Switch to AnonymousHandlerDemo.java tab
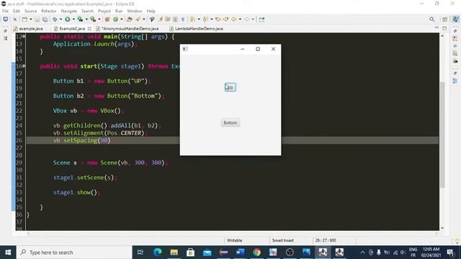Viewport: 461px width, 259px height. (127, 29)
